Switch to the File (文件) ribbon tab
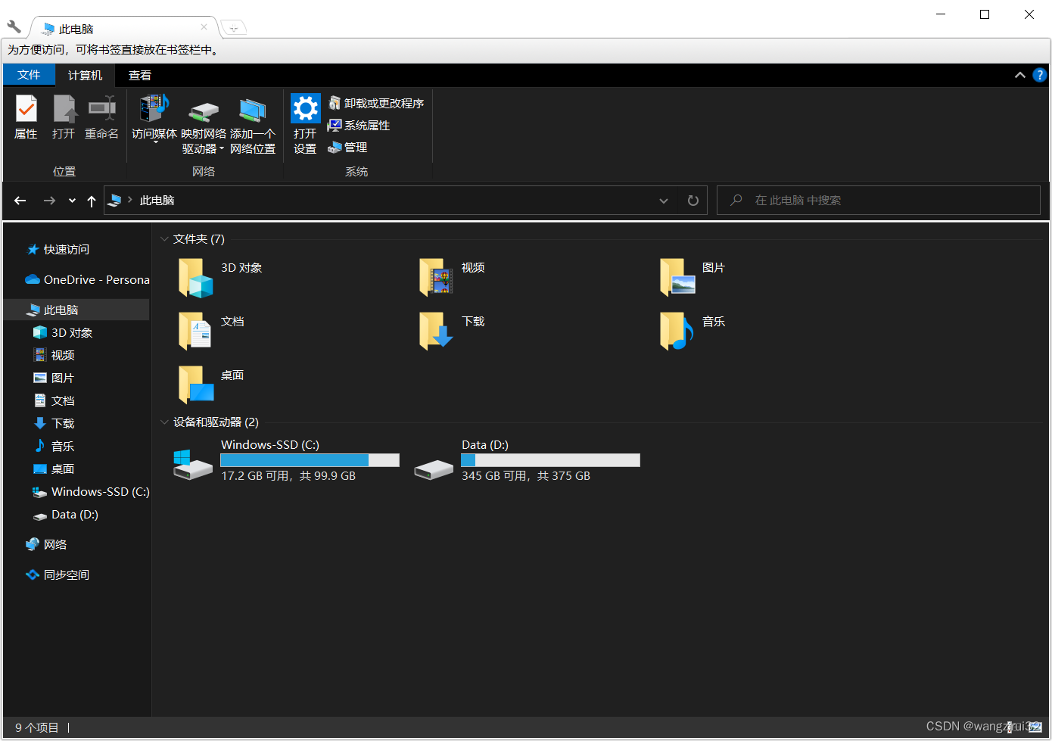This screenshot has width=1052, height=741. coord(29,75)
